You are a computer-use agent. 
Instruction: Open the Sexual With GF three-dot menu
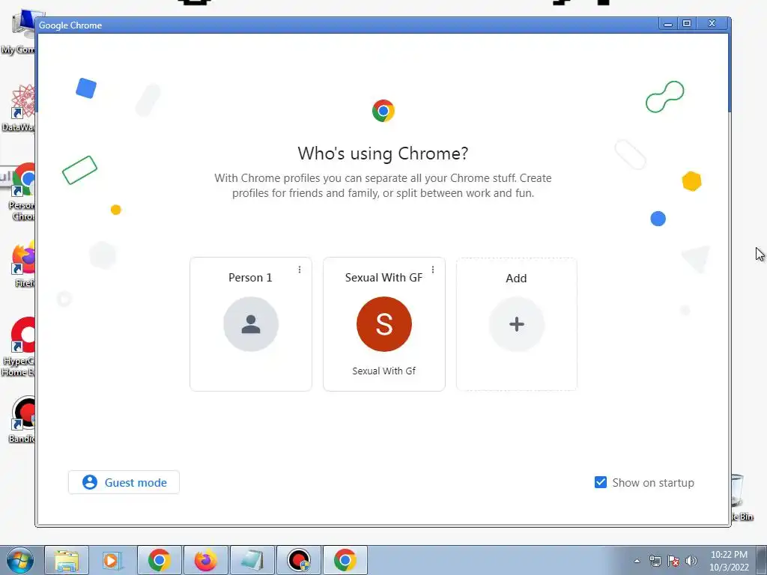432,270
